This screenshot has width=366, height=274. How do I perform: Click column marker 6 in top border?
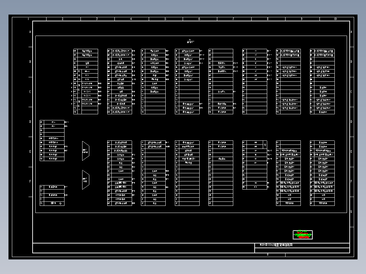tap(199, 19)
